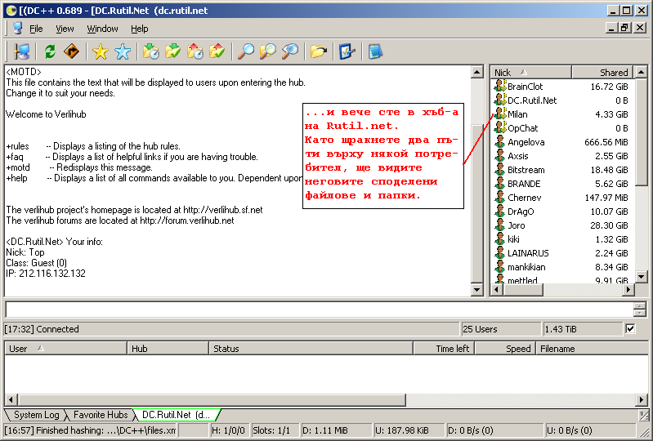Open the File menu
Viewport: 653px width, 441px height.
[x=36, y=29]
